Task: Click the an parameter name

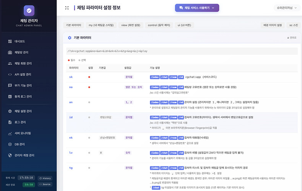Action: (71, 102)
